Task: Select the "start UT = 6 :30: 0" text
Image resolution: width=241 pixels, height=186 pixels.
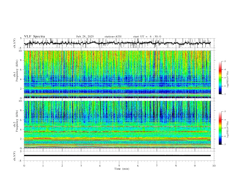Action: tap(147, 36)
